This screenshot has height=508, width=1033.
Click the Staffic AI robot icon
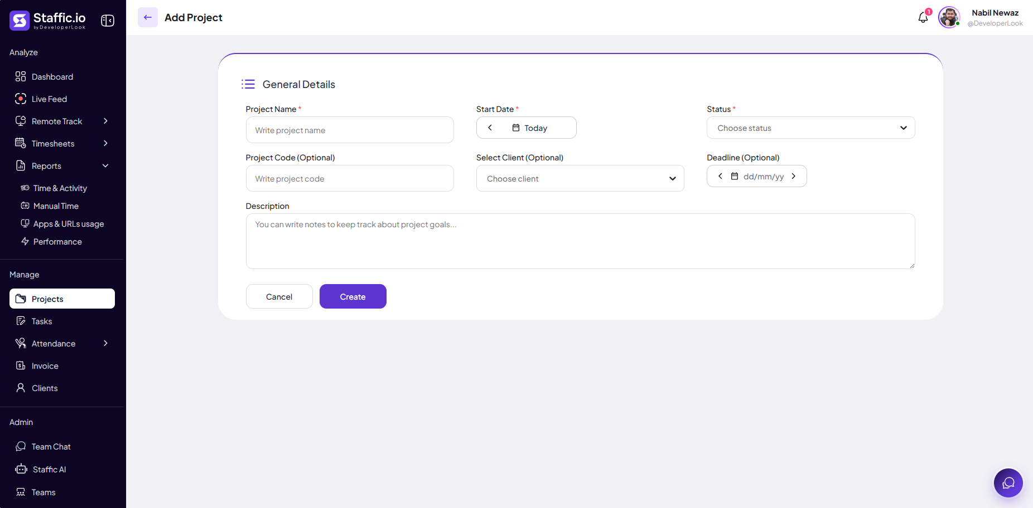[21, 469]
